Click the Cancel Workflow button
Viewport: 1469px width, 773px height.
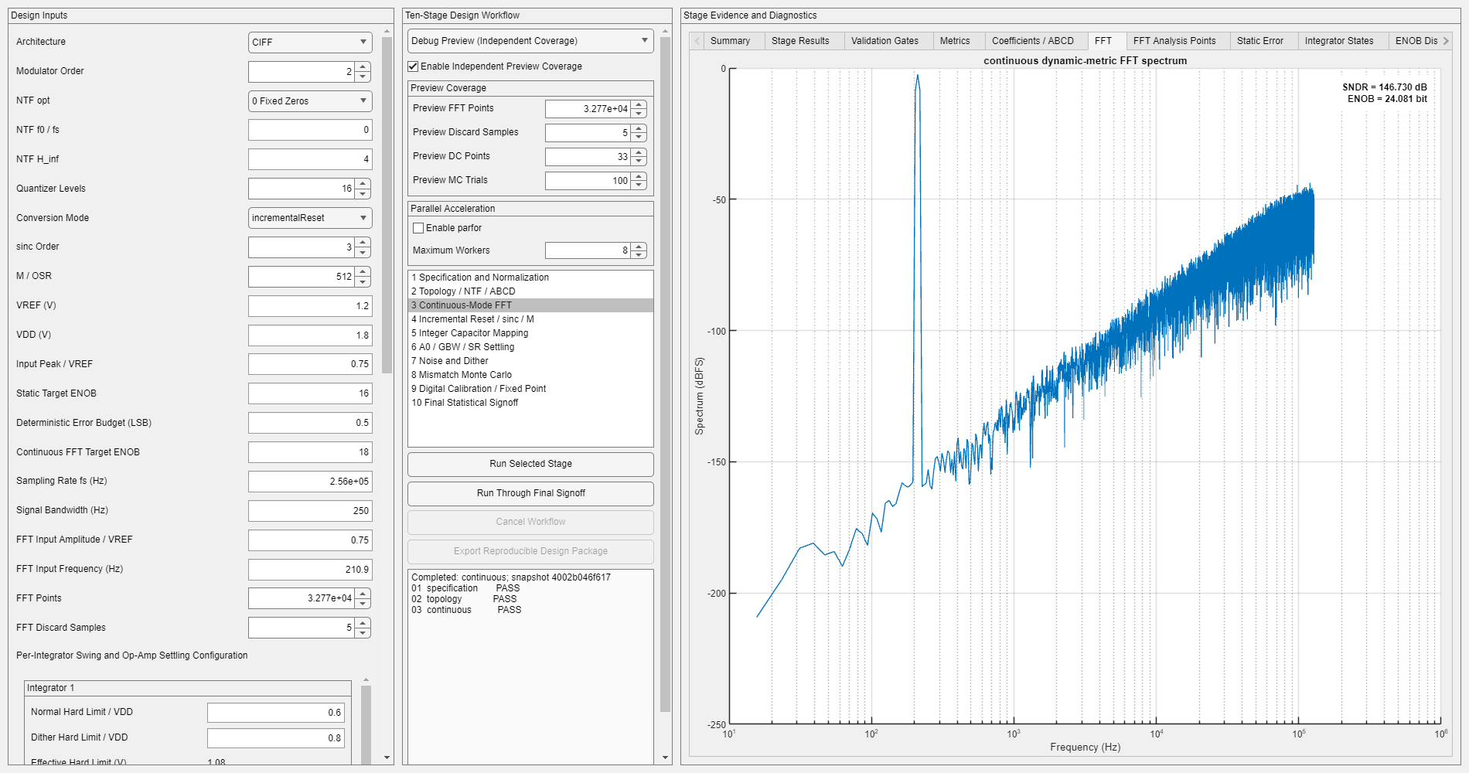point(530,522)
